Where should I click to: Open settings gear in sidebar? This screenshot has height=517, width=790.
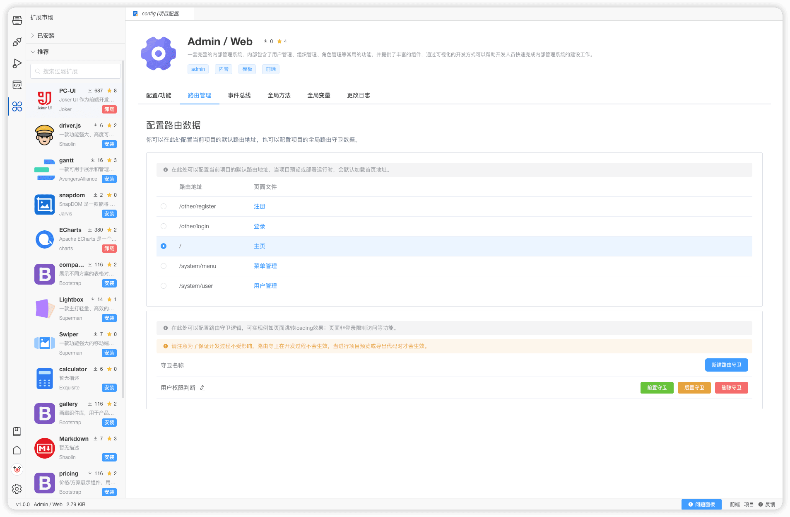coord(17,489)
